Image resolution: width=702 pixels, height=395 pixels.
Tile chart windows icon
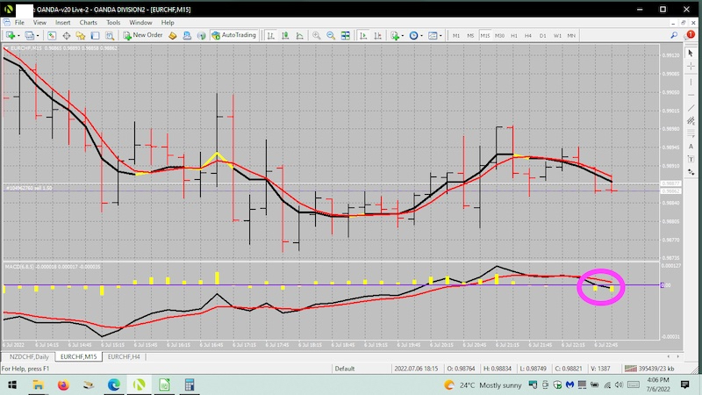tap(345, 35)
